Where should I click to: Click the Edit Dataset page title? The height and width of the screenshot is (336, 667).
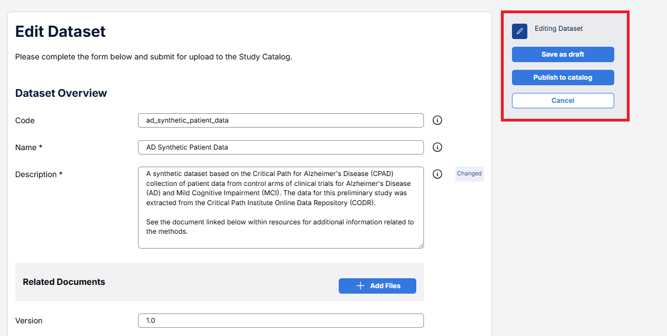[x=60, y=31]
